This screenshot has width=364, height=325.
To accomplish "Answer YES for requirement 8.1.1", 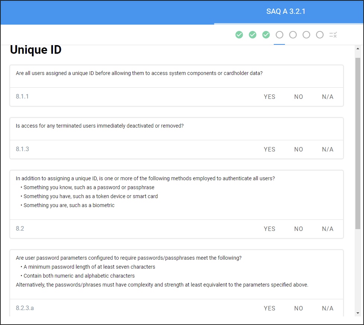I will 269,97.
